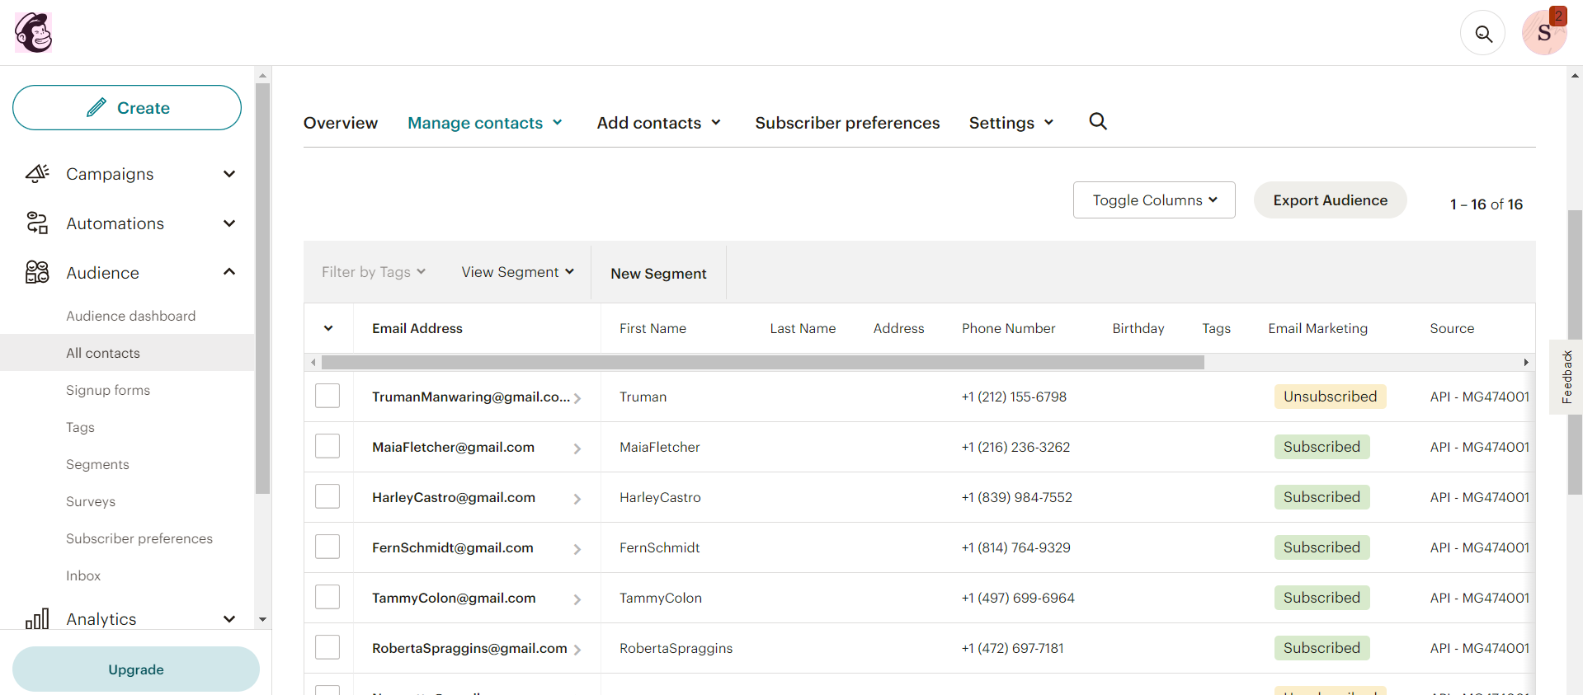Open the Subscriber preferences tab
Screen dimensions: 1583x695
tap(846, 123)
